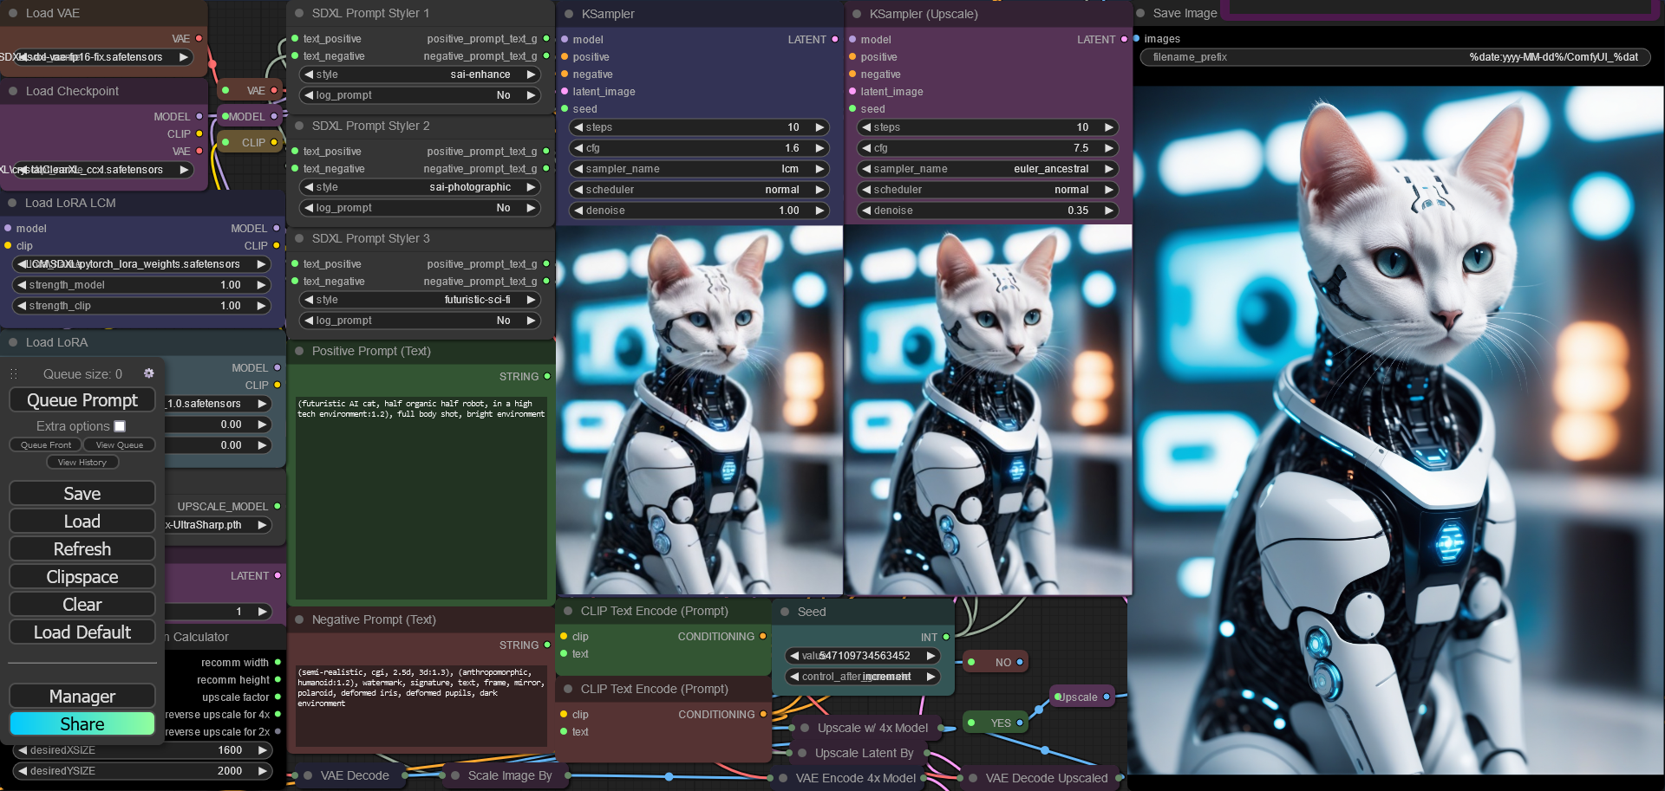Click the View History button
The width and height of the screenshot is (1665, 791).
click(82, 462)
